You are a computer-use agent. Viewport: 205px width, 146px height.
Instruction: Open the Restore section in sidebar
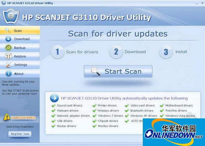pos(20,56)
